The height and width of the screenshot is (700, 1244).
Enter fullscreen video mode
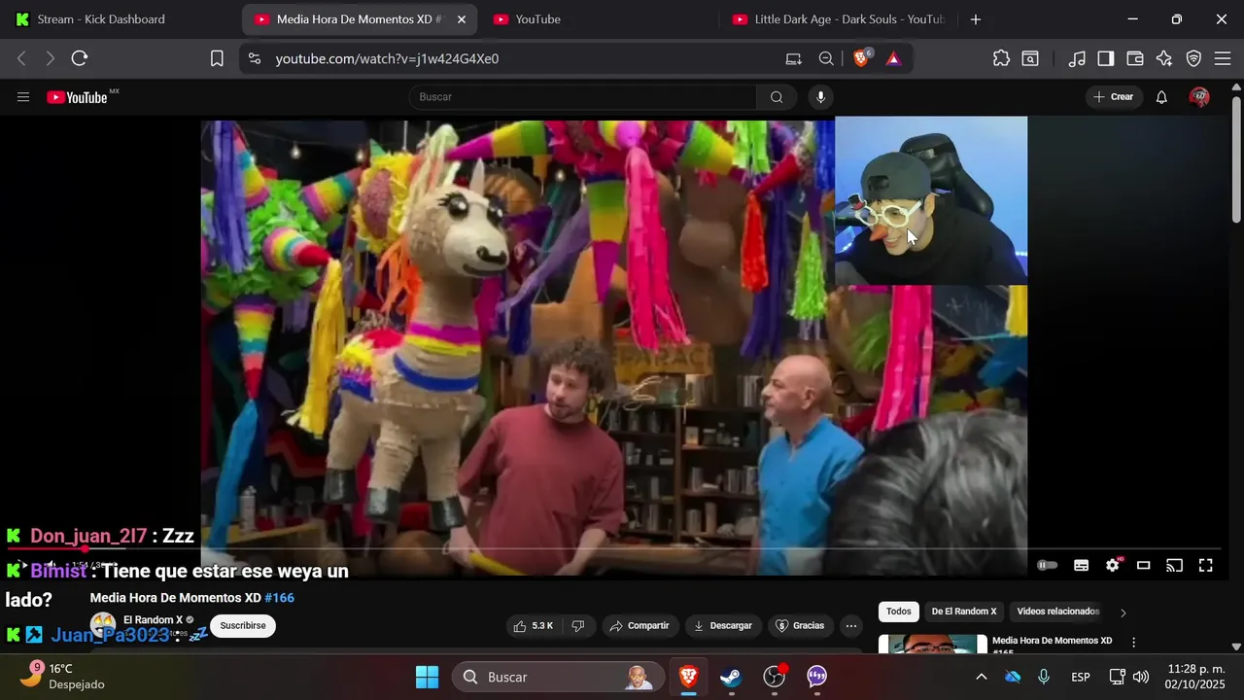pos(1206,565)
